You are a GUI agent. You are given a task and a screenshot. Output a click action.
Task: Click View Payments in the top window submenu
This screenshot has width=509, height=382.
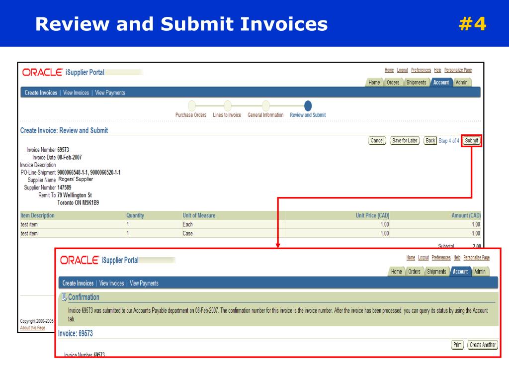tap(110, 93)
